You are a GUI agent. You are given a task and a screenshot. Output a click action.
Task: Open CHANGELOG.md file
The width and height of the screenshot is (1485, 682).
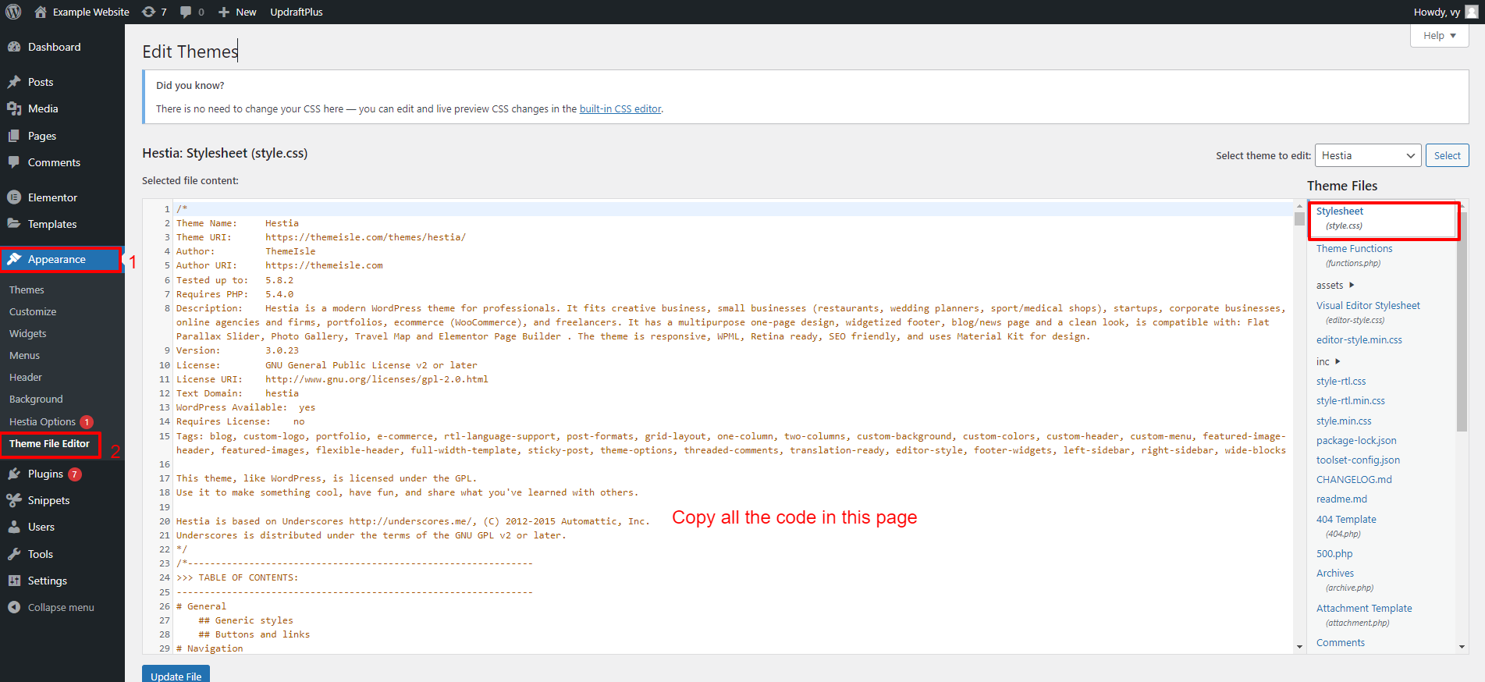pos(1354,479)
